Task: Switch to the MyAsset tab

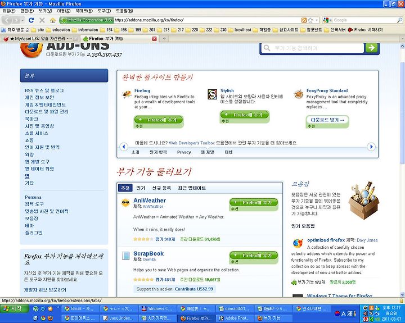Action: [x=40, y=39]
